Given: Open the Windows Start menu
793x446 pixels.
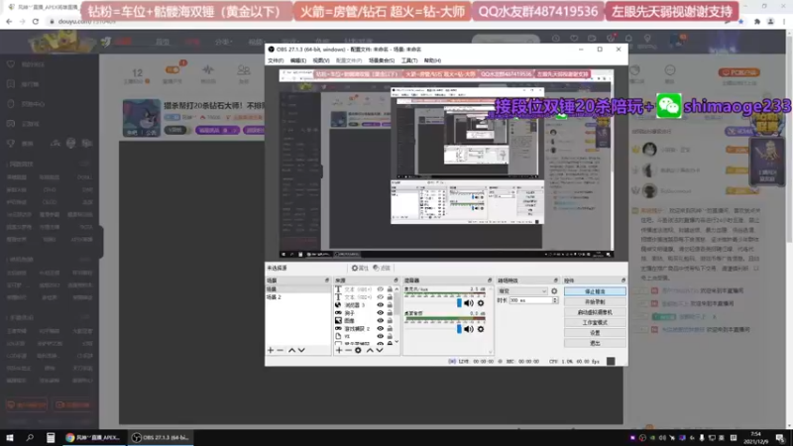Looking at the screenshot, I should [10, 437].
